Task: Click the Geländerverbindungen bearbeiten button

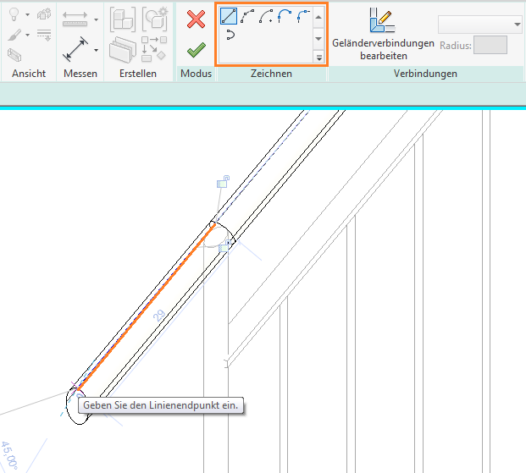Action: 384,32
